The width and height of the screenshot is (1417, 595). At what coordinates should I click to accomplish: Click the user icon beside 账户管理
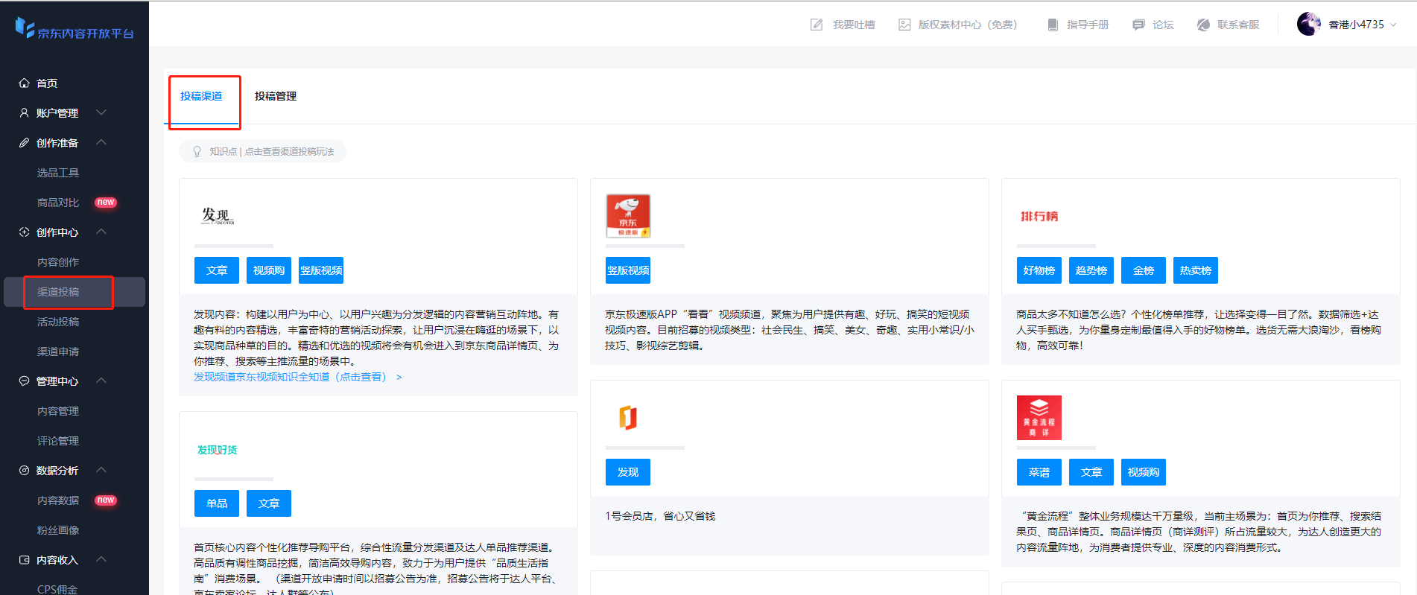[24, 113]
